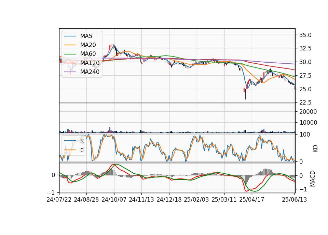Viewport: 328px width, 235px height.
Task: Click the 10000 volume axis label
Action: tap(308, 123)
